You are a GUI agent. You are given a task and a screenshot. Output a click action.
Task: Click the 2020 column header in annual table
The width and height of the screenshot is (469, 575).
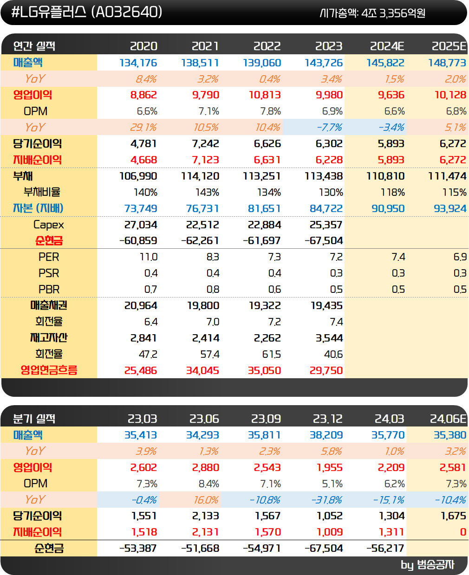tap(143, 46)
